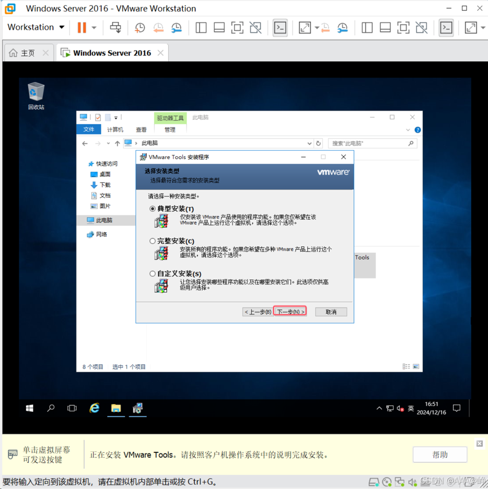This screenshot has height=489, width=488.
Task: Click the up one level arrow
Action: [x=117, y=143]
